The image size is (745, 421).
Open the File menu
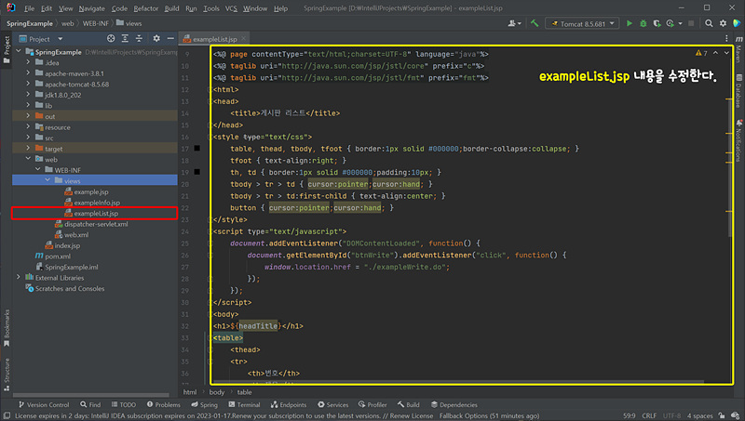30,8
